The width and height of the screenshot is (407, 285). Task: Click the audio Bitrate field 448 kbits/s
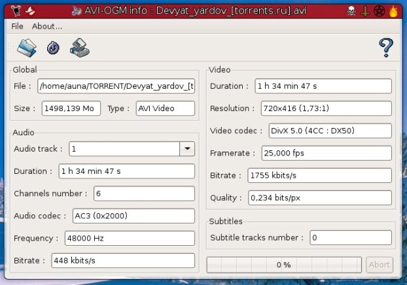tap(123, 260)
